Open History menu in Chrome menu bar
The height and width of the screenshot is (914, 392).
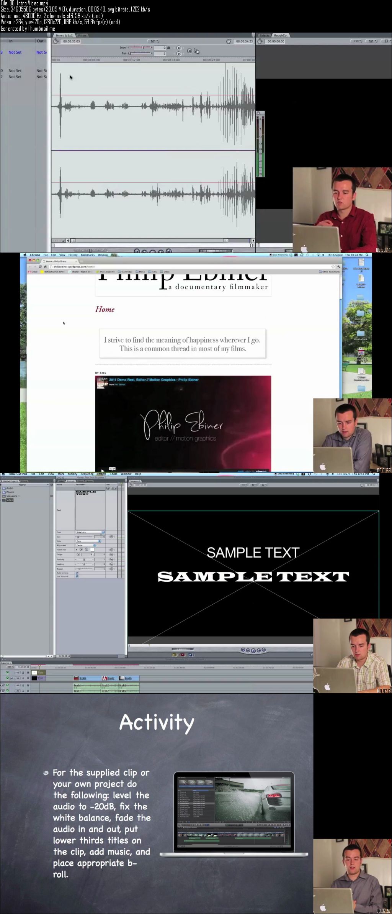click(x=73, y=255)
